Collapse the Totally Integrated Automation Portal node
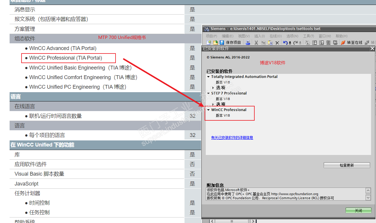 click(x=208, y=77)
